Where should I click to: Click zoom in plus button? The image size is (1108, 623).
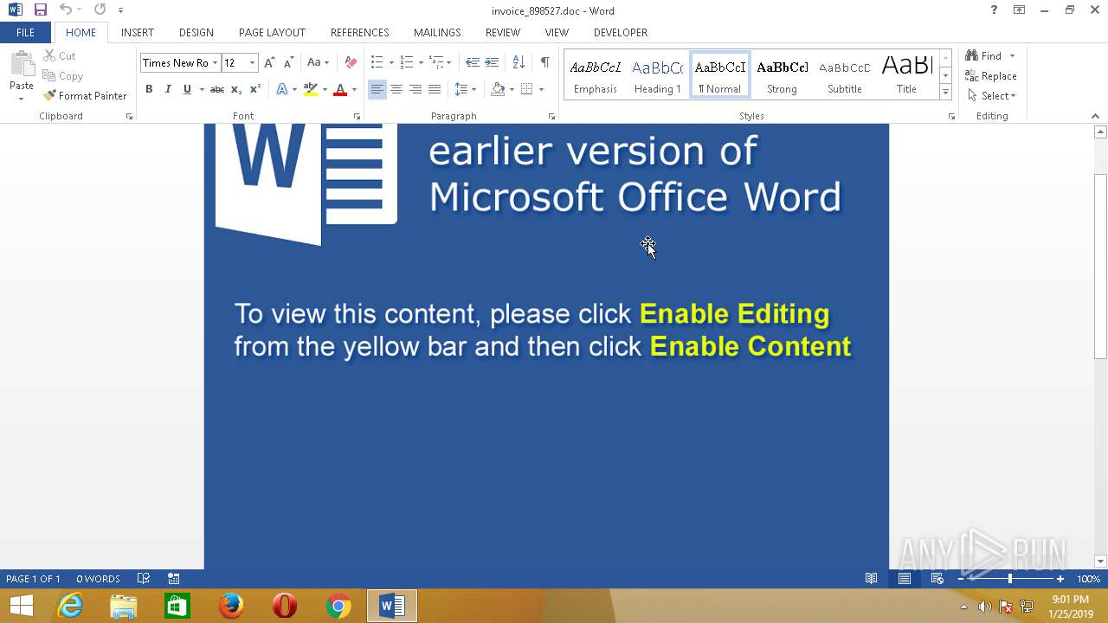pyautogui.click(x=1060, y=579)
